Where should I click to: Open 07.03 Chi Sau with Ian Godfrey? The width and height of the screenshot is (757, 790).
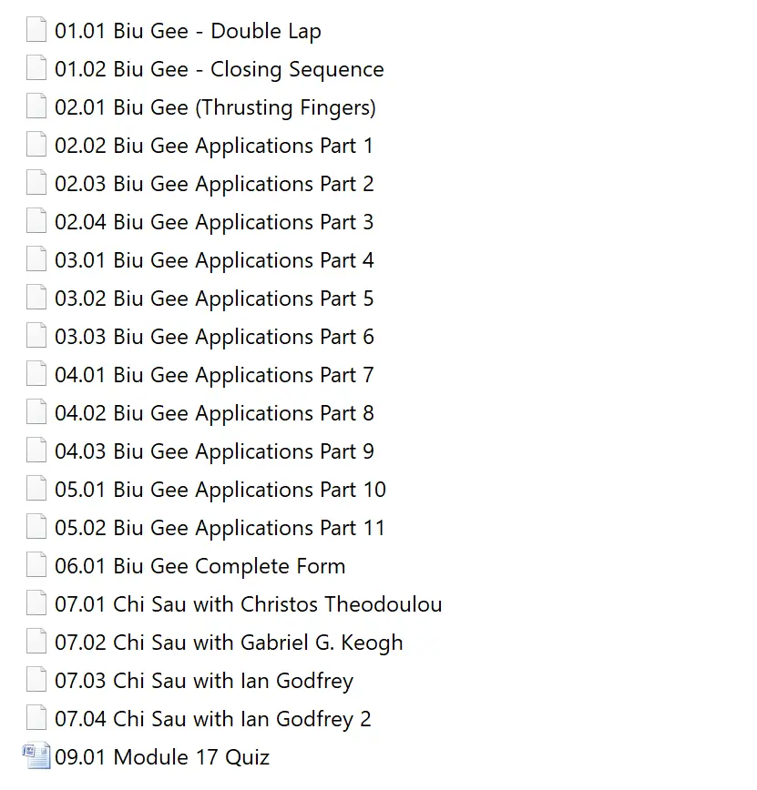pyautogui.click(x=203, y=681)
